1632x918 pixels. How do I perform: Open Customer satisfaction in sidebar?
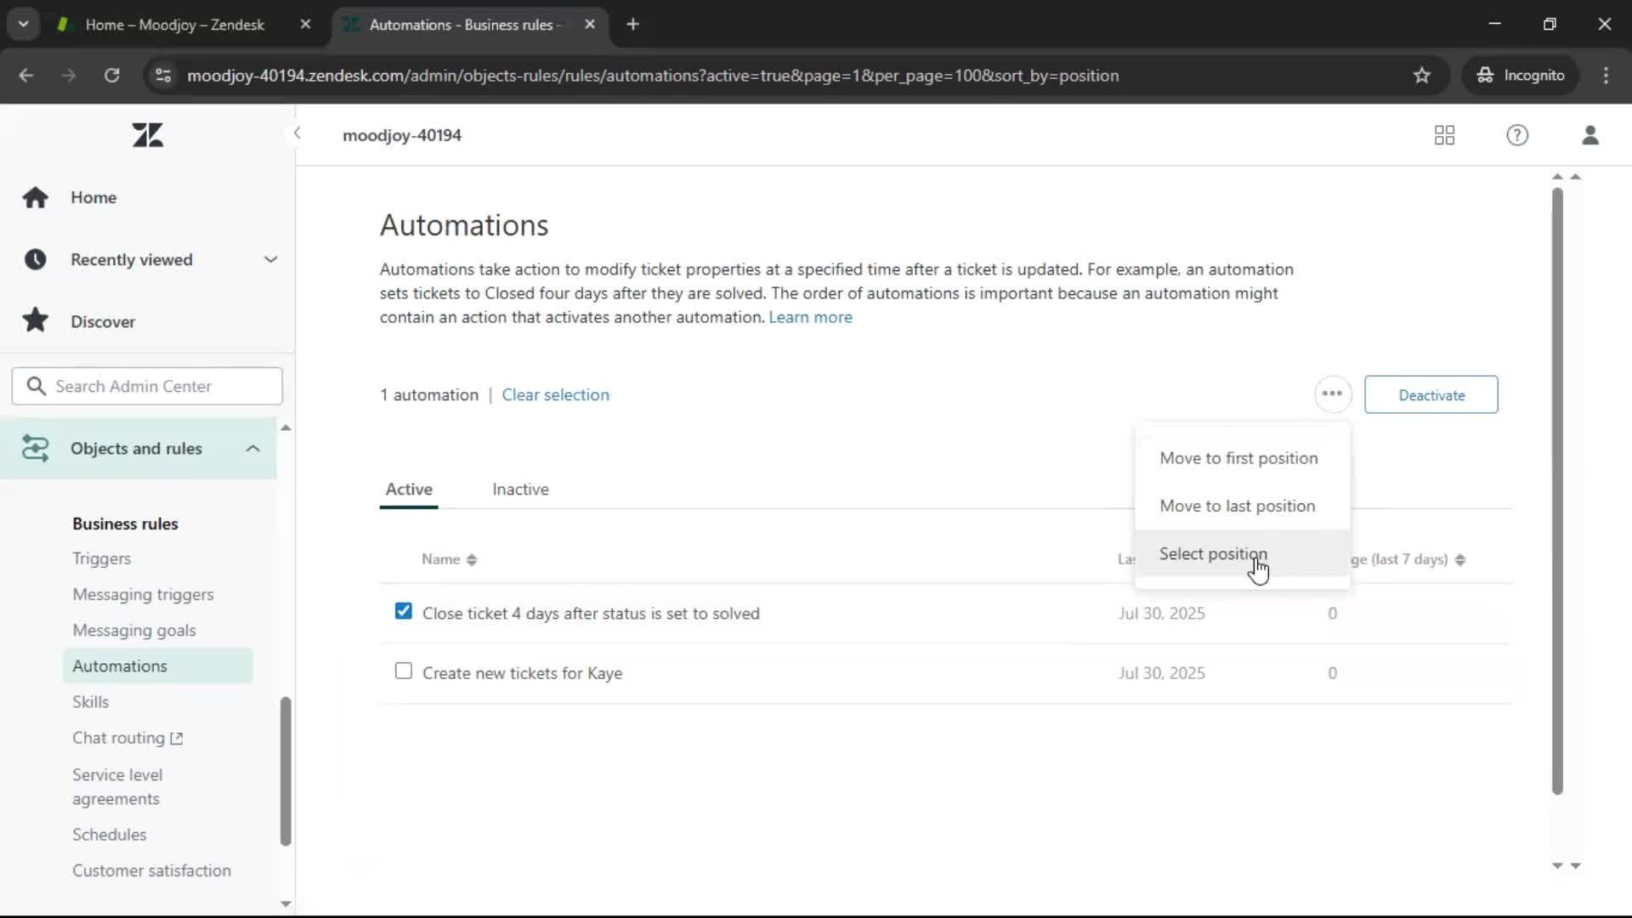pos(151,870)
